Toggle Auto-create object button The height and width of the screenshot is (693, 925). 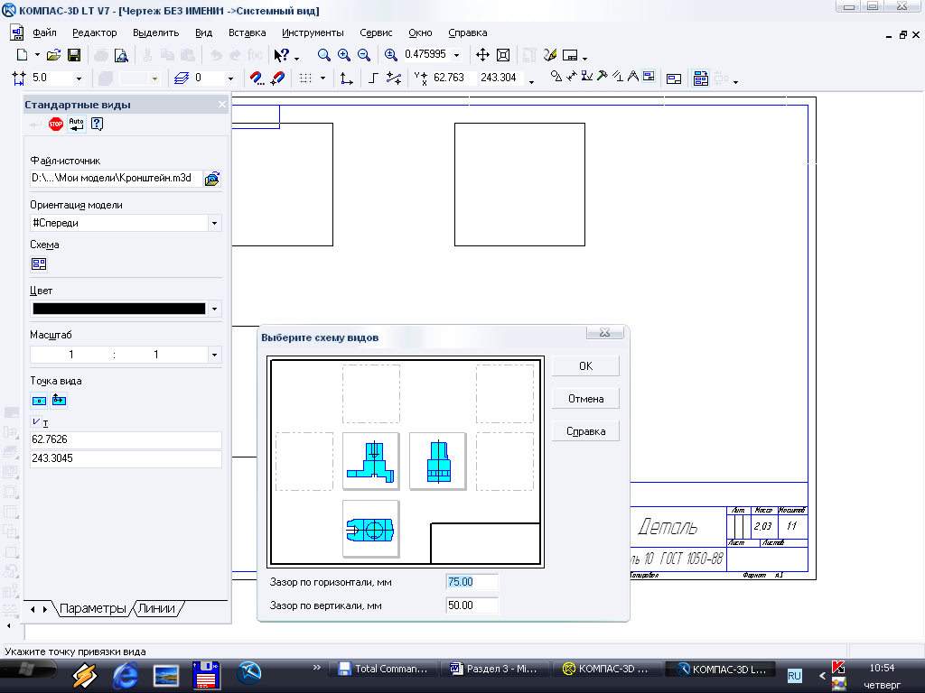[x=76, y=124]
